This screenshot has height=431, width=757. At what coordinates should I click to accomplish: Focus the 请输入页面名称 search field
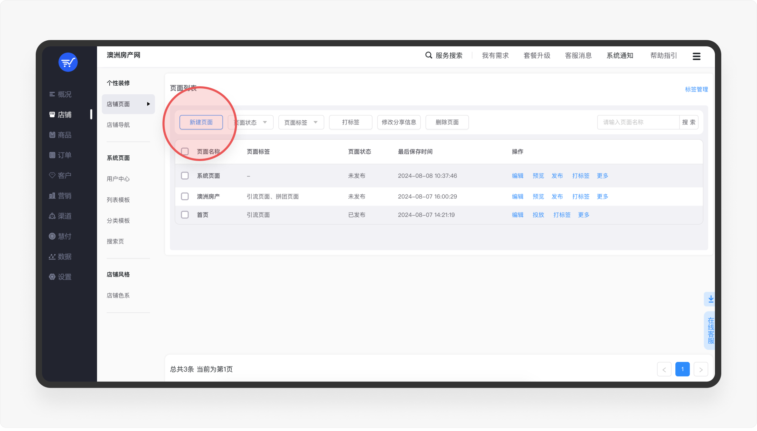point(638,122)
